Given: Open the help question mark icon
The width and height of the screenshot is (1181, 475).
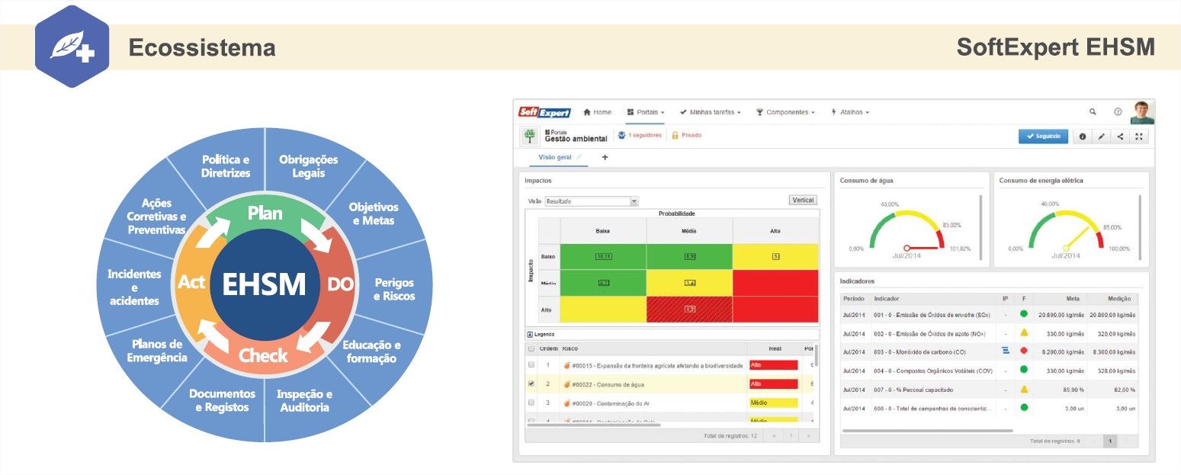Looking at the screenshot, I should tap(1118, 112).
